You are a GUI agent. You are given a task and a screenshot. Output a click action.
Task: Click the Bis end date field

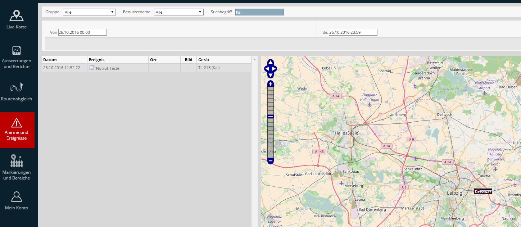[x=353, y=32]
